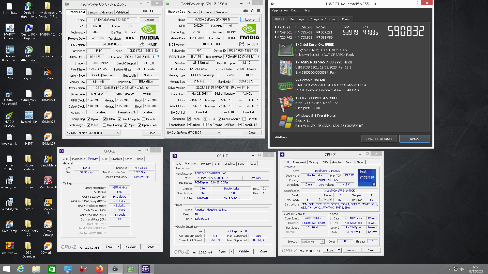Click BIOS Version field in right GPU-Z
Viewport: 488px width, 274px height.
click(212, 44)
